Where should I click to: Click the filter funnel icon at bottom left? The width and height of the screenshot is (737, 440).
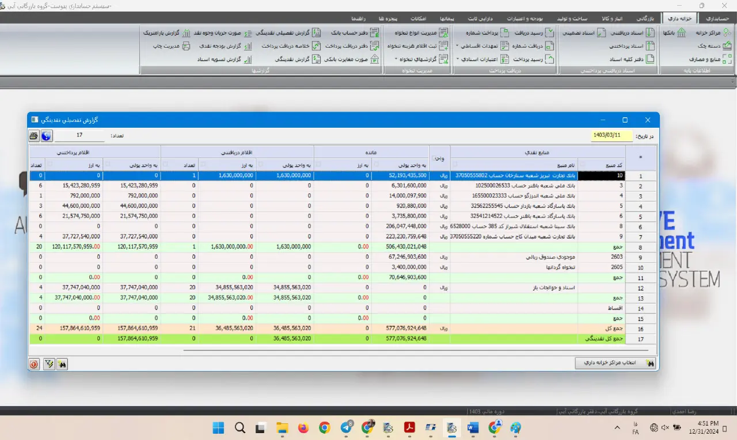pyautogui.click(x=49, y=364)
